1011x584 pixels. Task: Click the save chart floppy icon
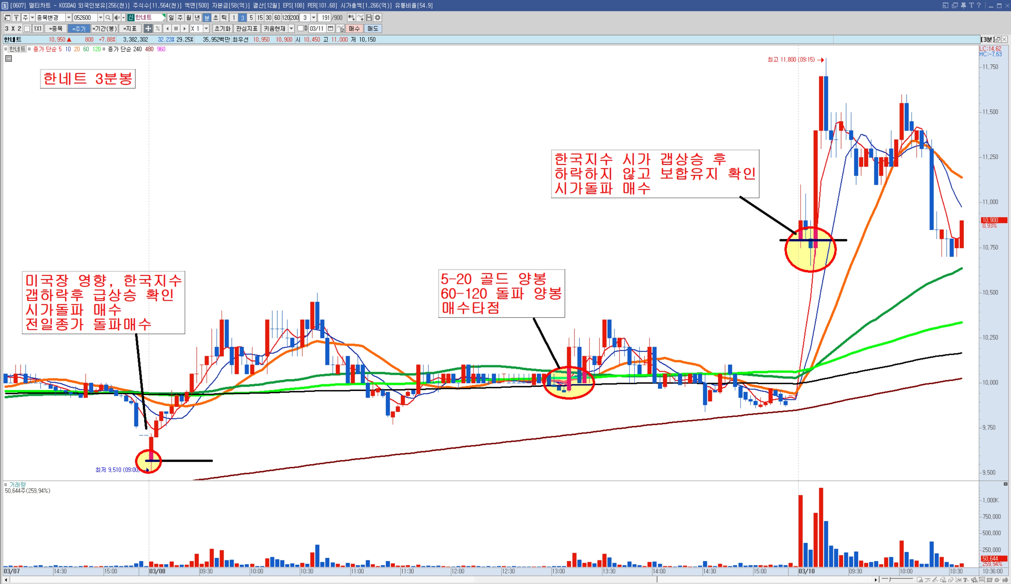click(369, 18)
